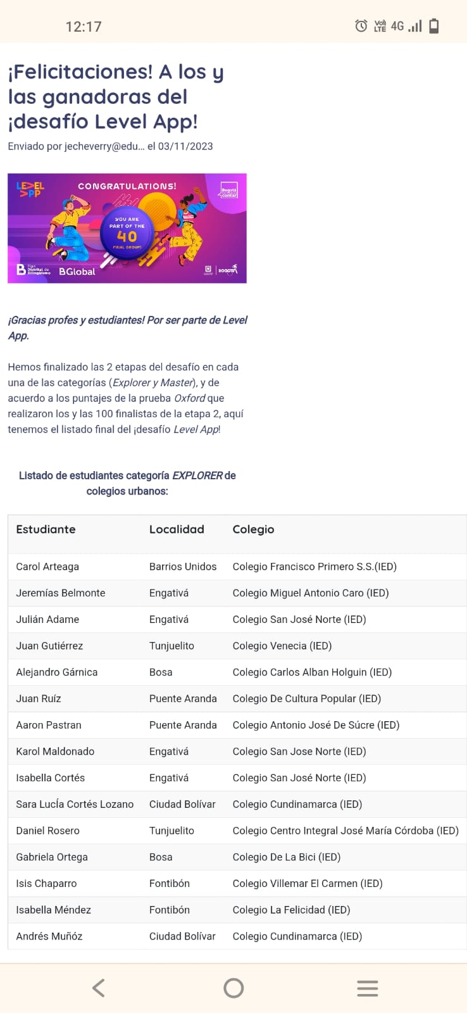The width and height of the screenshot is (467, 1013).
Task: Tap the Felicitaciones article headline
Action: point(116,96)
